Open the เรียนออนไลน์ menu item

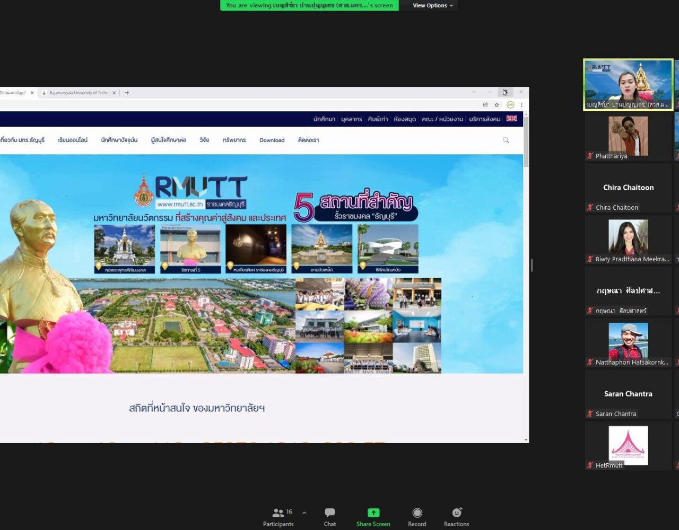[x=73, y=140]
